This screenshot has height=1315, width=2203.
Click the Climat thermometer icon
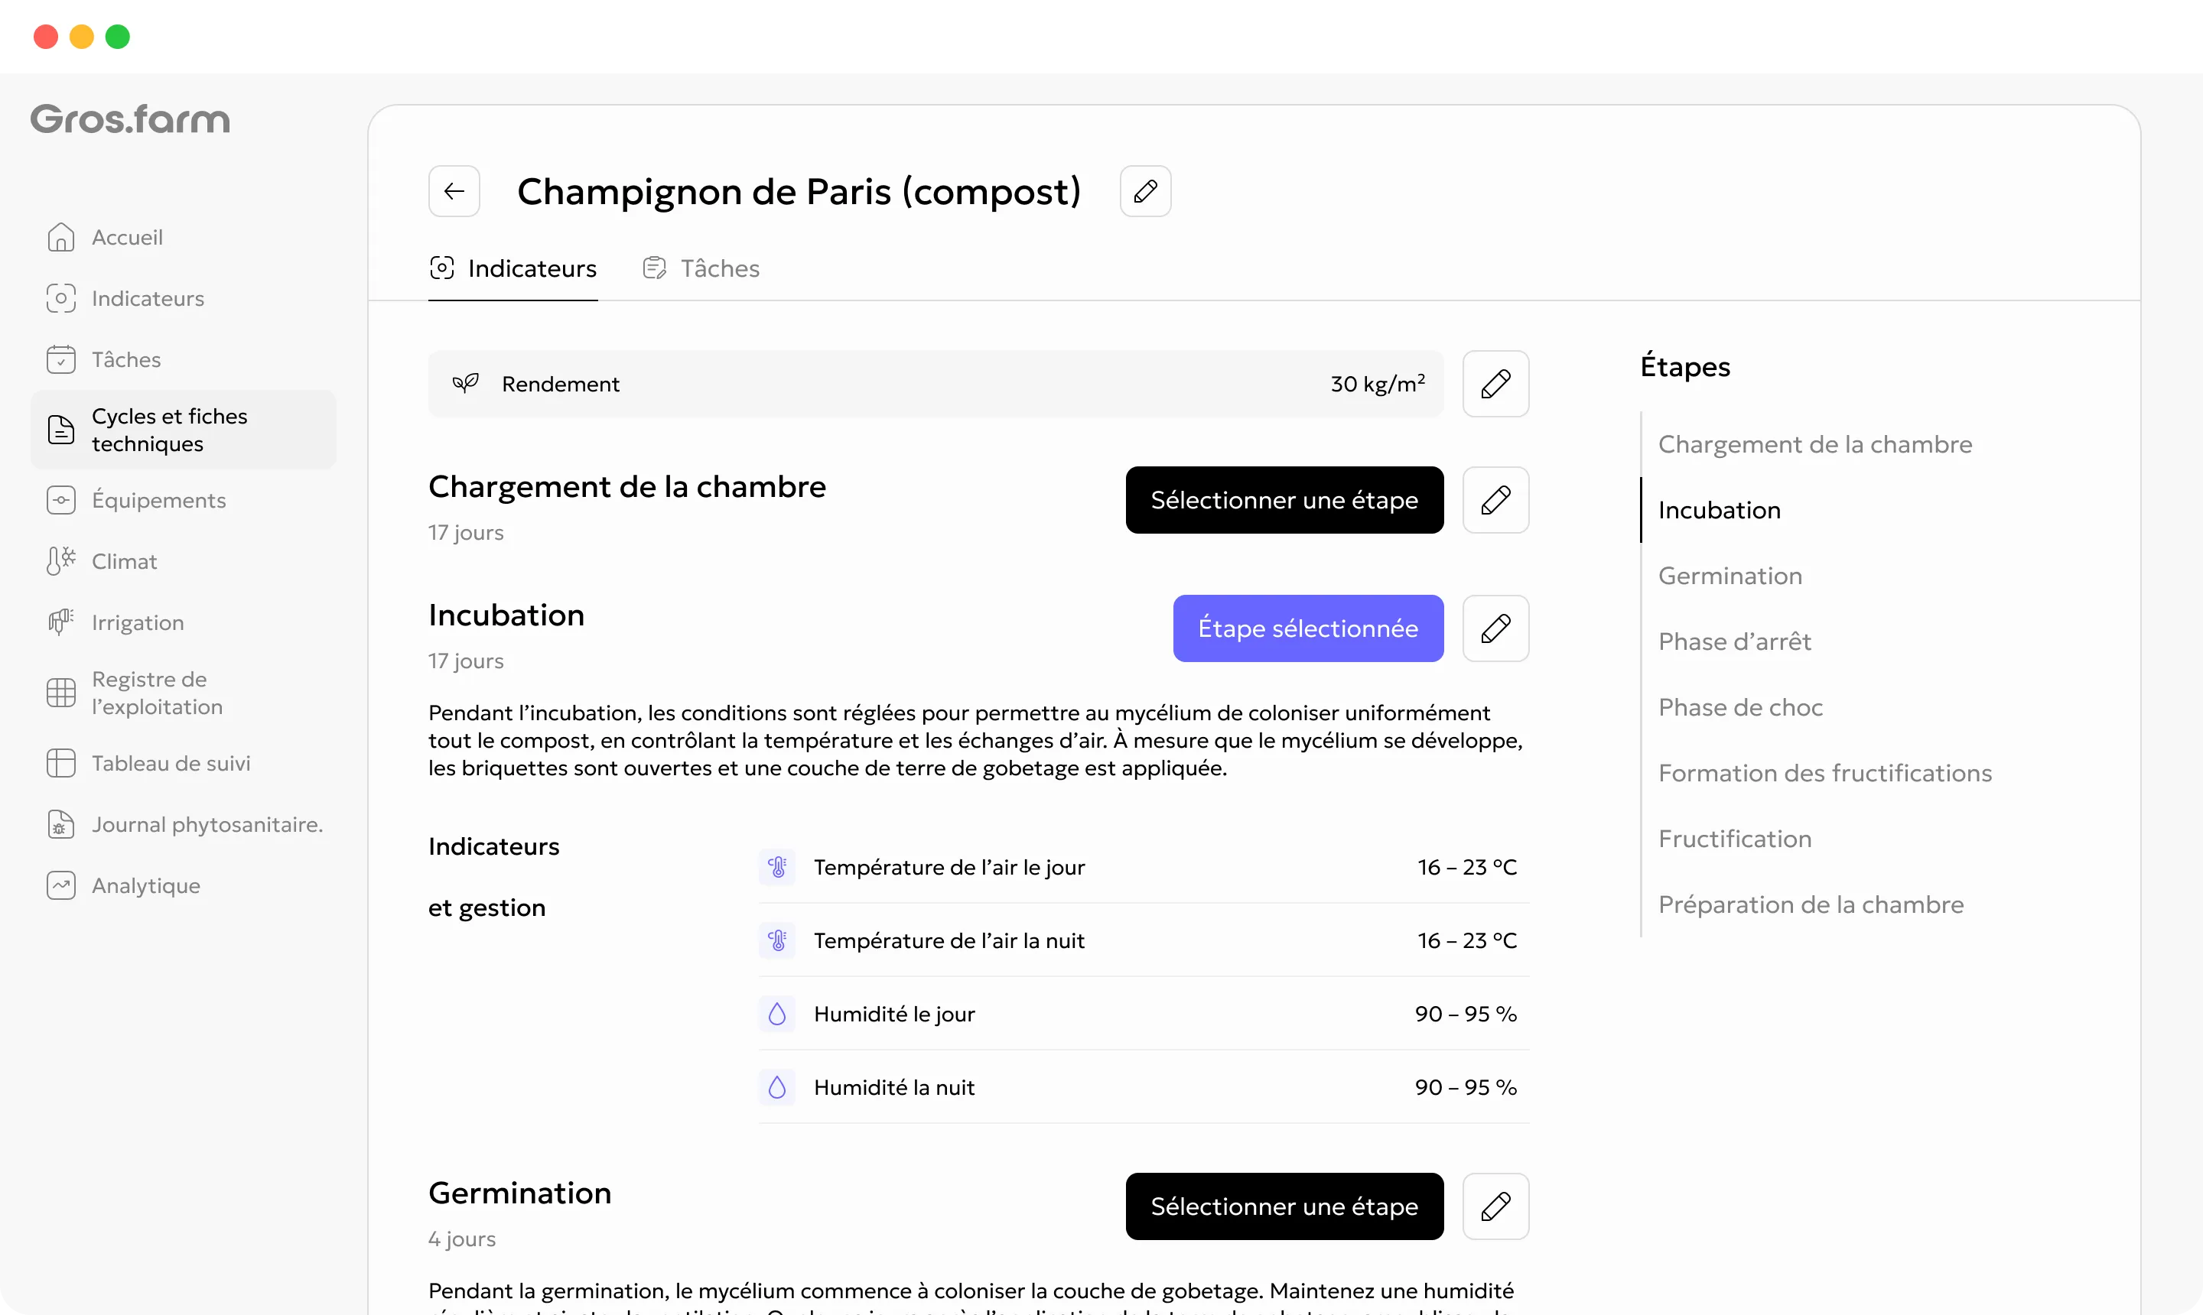click(x=61, y=562)
